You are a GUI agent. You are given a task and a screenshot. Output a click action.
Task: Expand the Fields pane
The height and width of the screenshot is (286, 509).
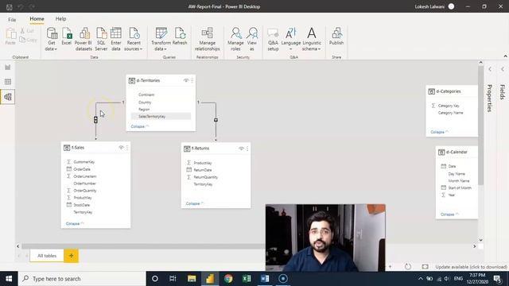coord(503,69)
